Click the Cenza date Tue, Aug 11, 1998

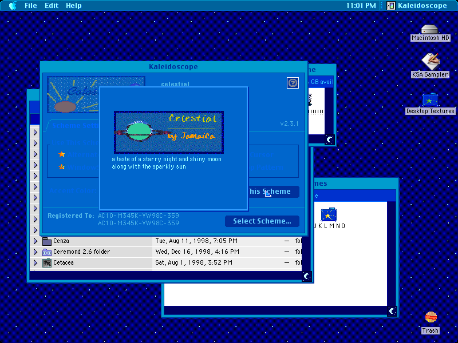point(196,241)
